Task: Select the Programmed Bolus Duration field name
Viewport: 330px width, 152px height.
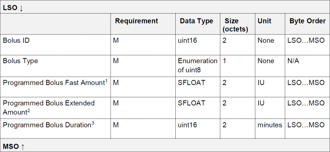Action: (47, 125)
